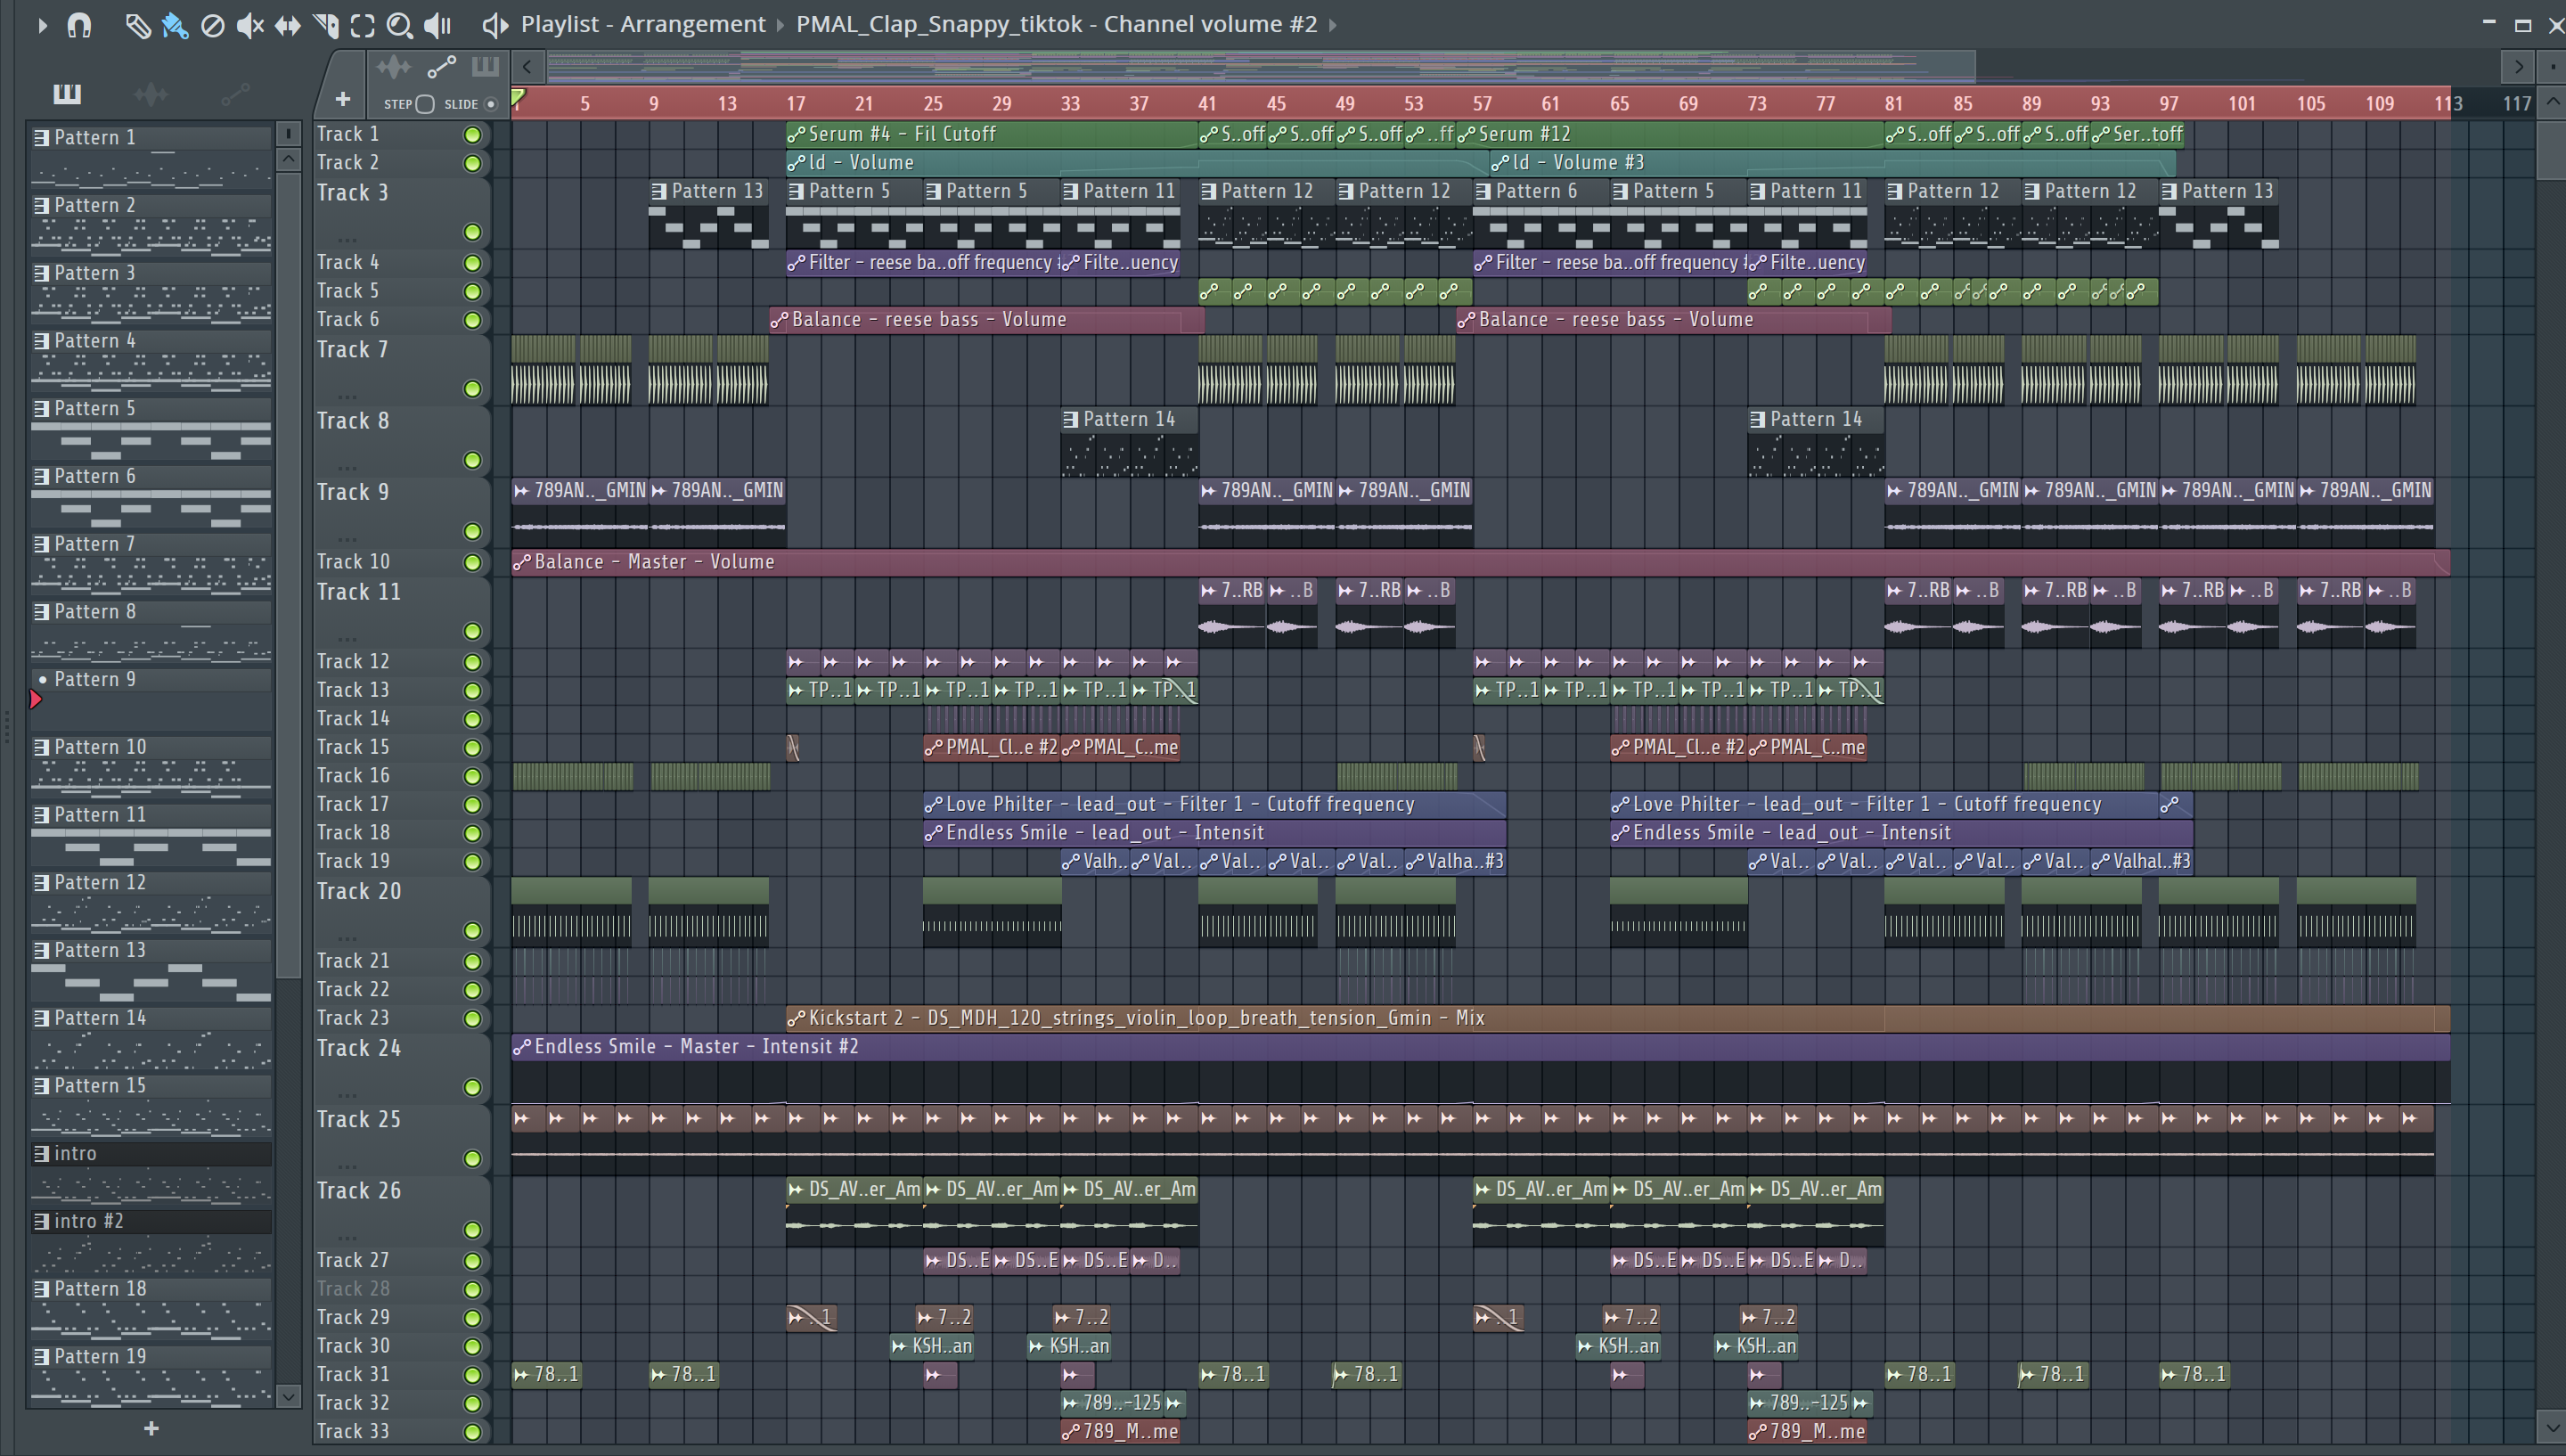Show automation clips icon in picker panel
The height and width of the screenshot is (1456, 2566).
point(235,94)
